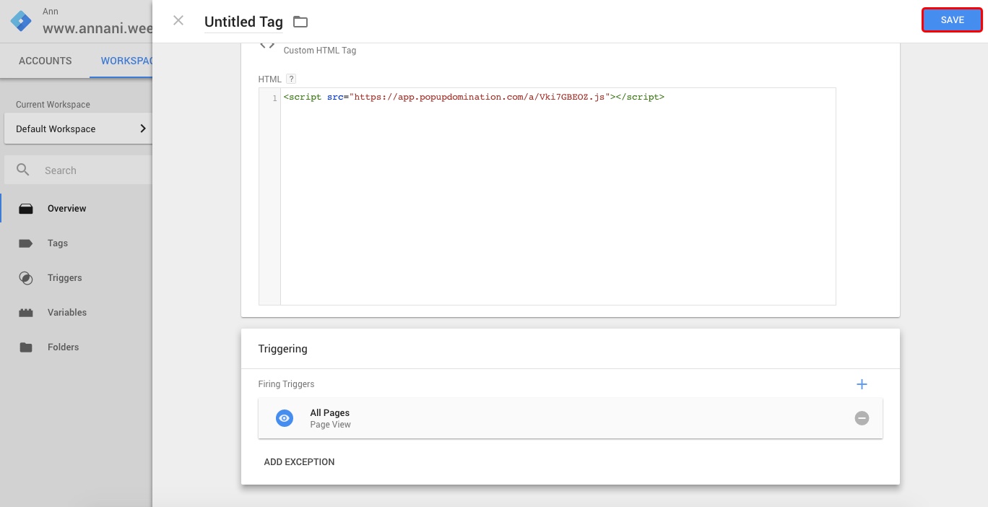Open the folder icon beside Untitled Tag
Screen dimensions: 988x507
[x=300, y=22]
